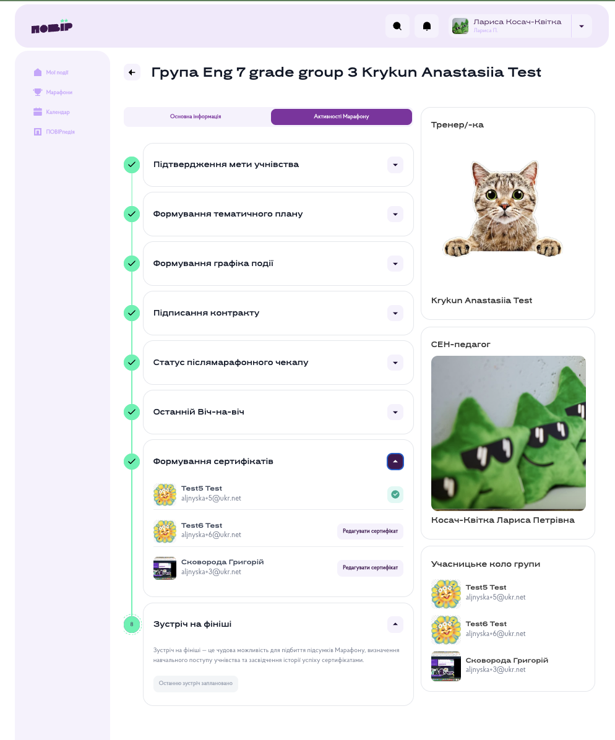The height and width of the screenshot is (740, 615).
Task: Expand Останній Віч-на-віч section
Action: click(395, 412)
